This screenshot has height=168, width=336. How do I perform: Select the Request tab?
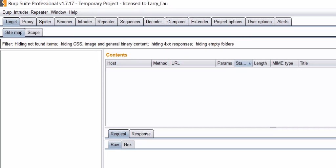pos(118,134)
